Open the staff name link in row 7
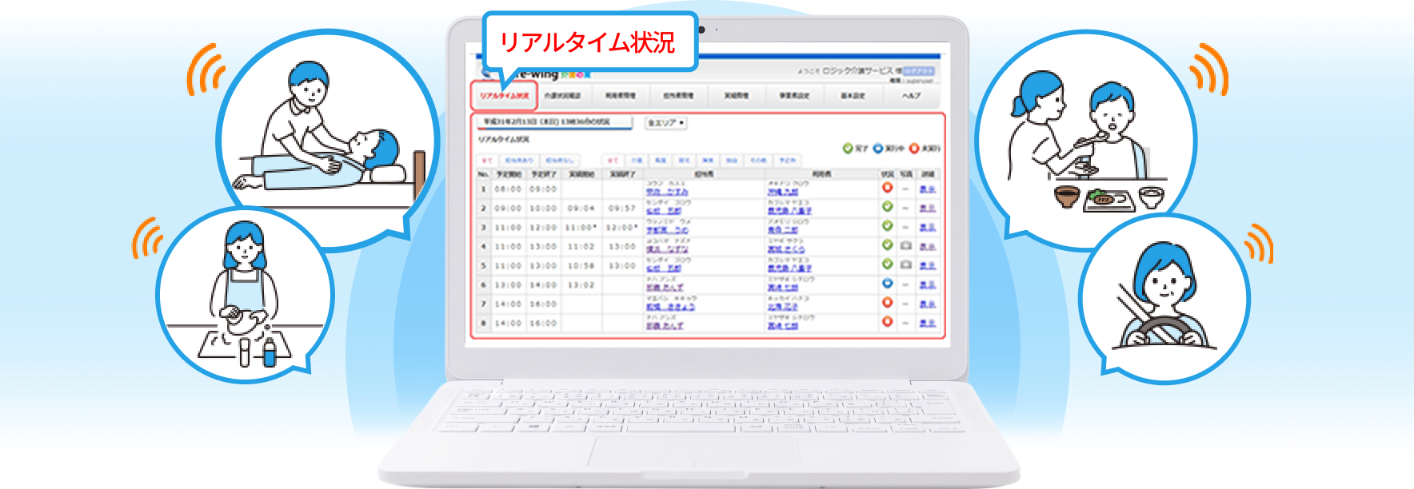Screen dimensions: 1414x489 pyautogui.click(x=671, y=307)
